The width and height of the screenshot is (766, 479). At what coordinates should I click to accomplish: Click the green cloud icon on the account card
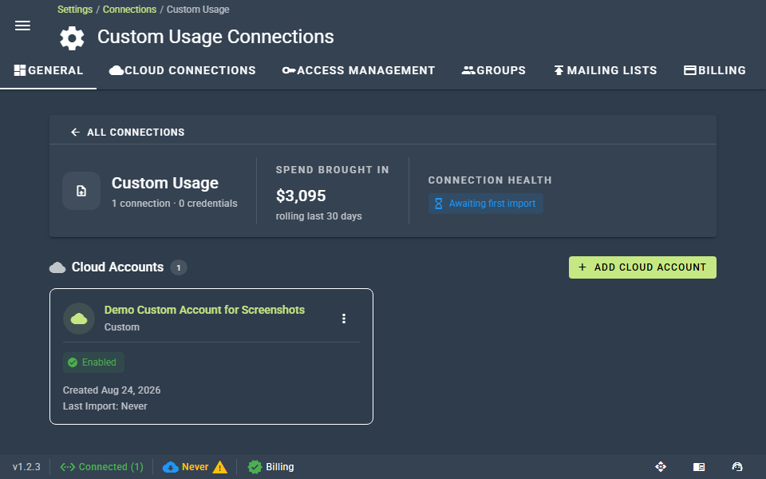pos(79,319)
